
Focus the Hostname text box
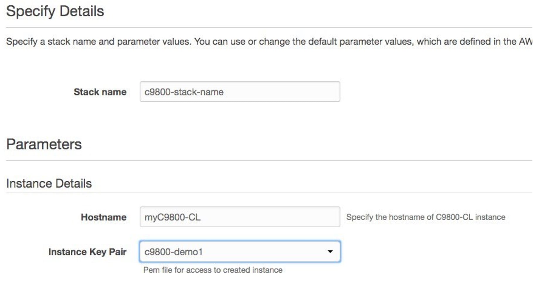240,217
